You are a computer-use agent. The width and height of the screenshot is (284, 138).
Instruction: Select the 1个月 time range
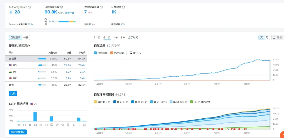(x=97, y=38)
